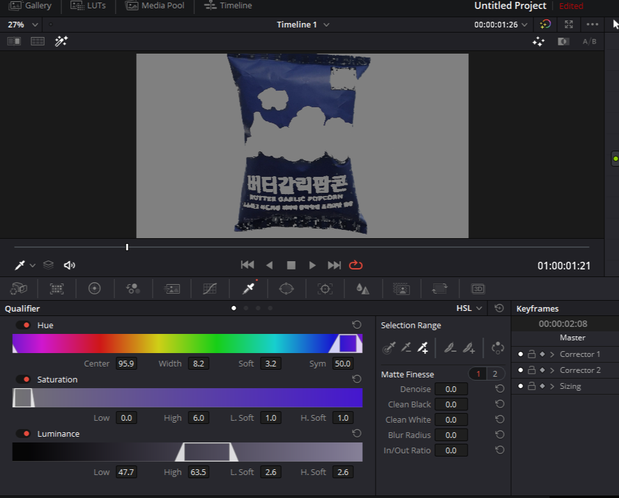Viewport: 619px width, 498px height.
Task: Click the Luminance range bar
Action: pyautogui.click(x=188, y=452)
